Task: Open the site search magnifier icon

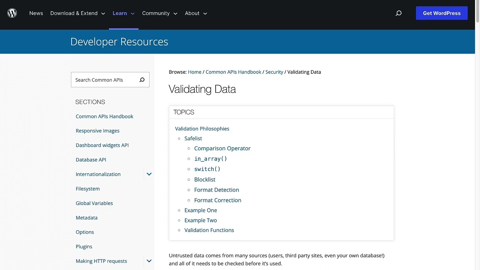Action: click(x=399, y=13)
